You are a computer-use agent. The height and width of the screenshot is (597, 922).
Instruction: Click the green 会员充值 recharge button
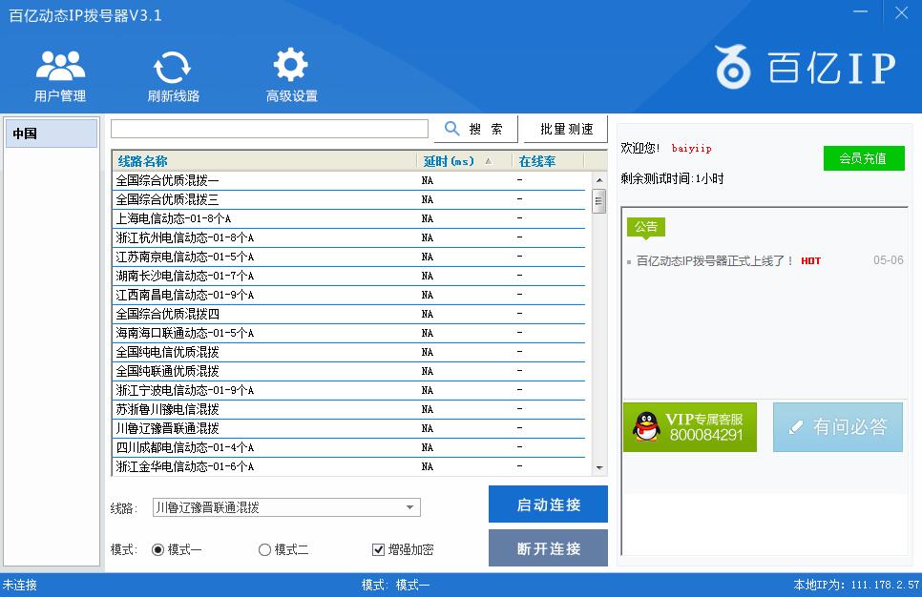coord(864,158)
